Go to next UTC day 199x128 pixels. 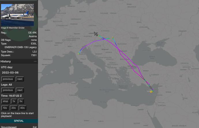click(x=20, y=79)
